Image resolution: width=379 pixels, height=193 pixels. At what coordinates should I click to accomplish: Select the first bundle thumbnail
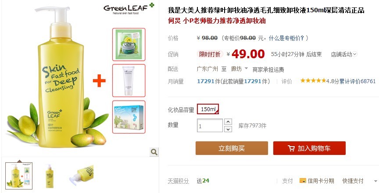click(x=19, y=176)
